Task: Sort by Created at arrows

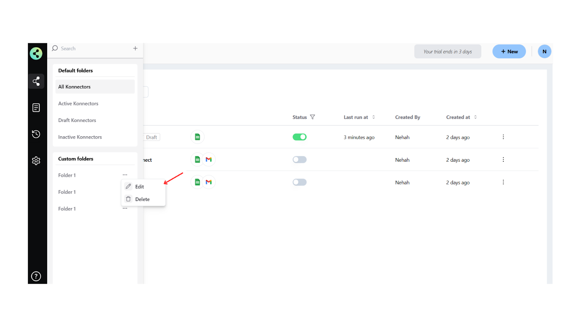Action: tap(475, 117)
